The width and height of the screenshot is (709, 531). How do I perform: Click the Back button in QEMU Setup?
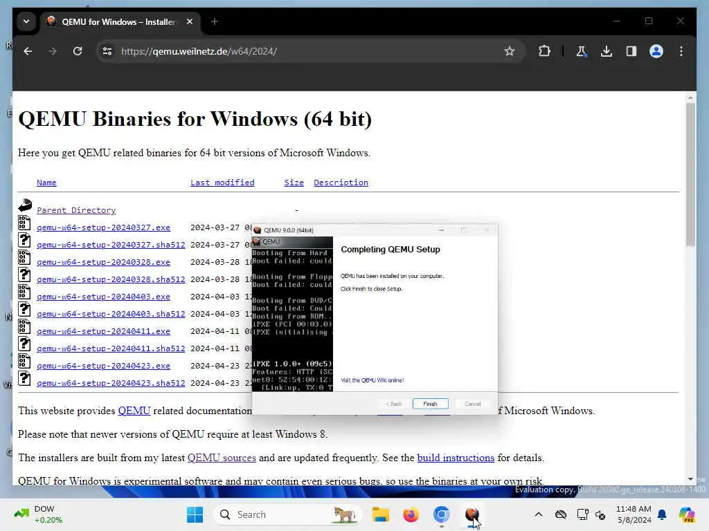pos(393,404)
